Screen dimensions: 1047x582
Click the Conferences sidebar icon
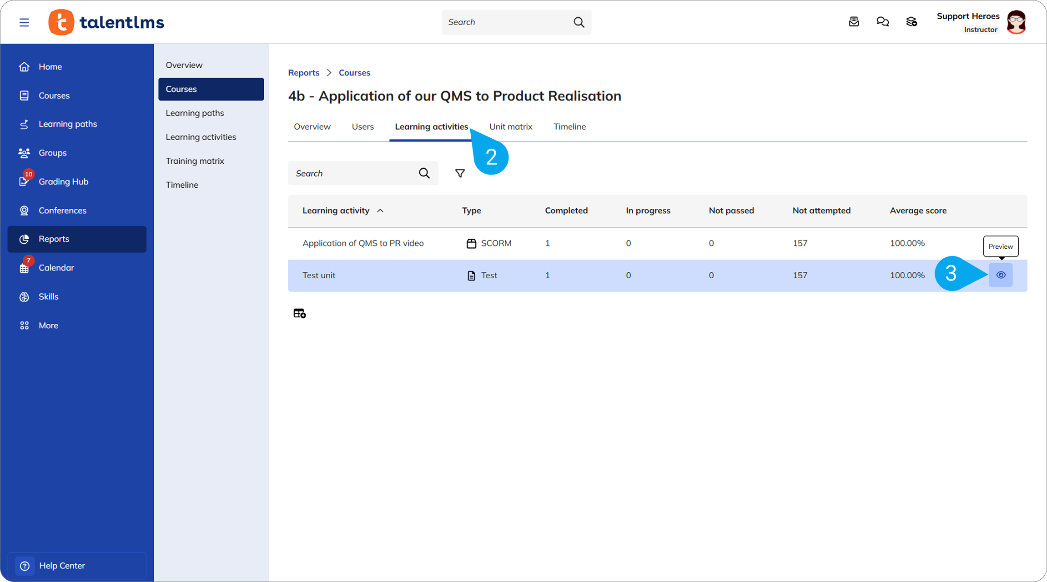(x=24, y=211)
